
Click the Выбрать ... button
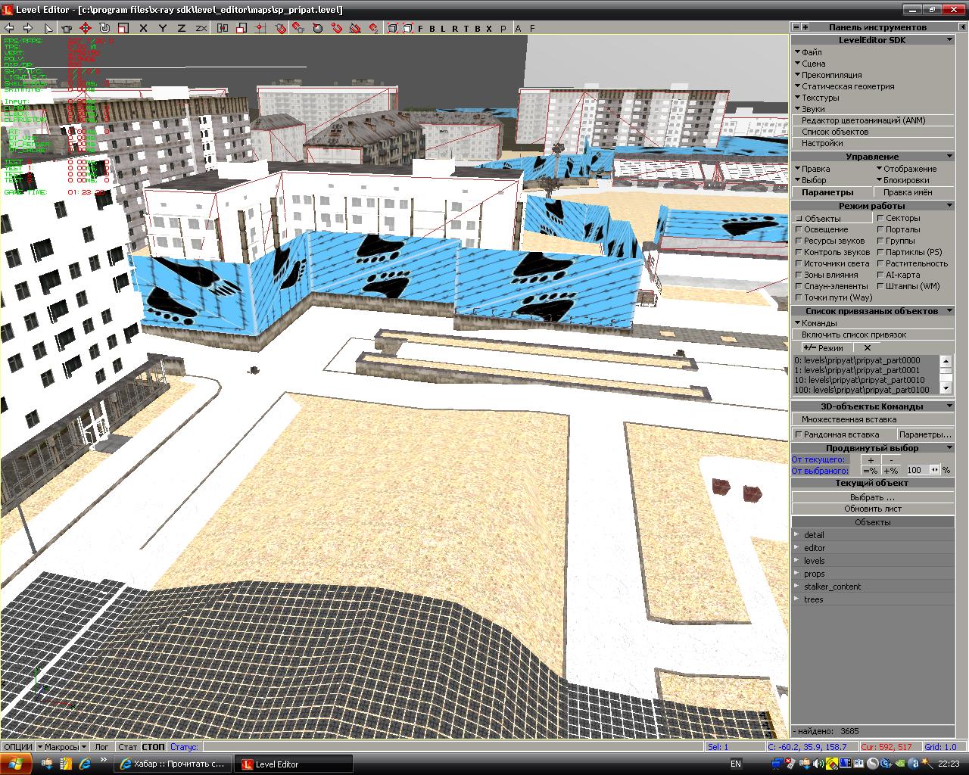873,497
